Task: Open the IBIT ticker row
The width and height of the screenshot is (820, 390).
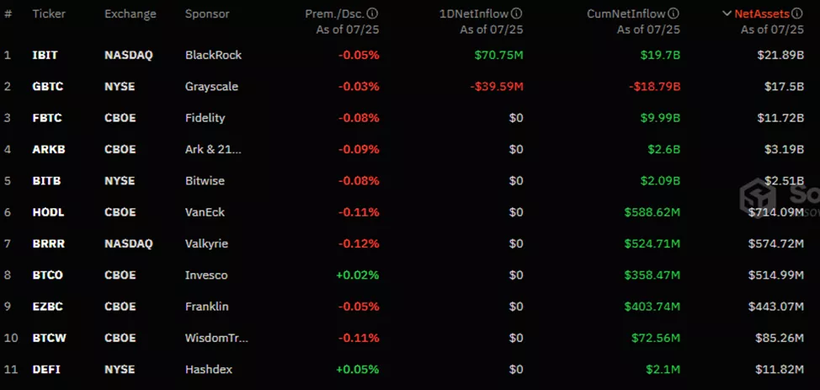Action: coord(45,55)
